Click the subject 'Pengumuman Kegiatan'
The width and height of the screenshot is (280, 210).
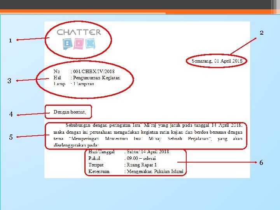(x=96, y=78)
